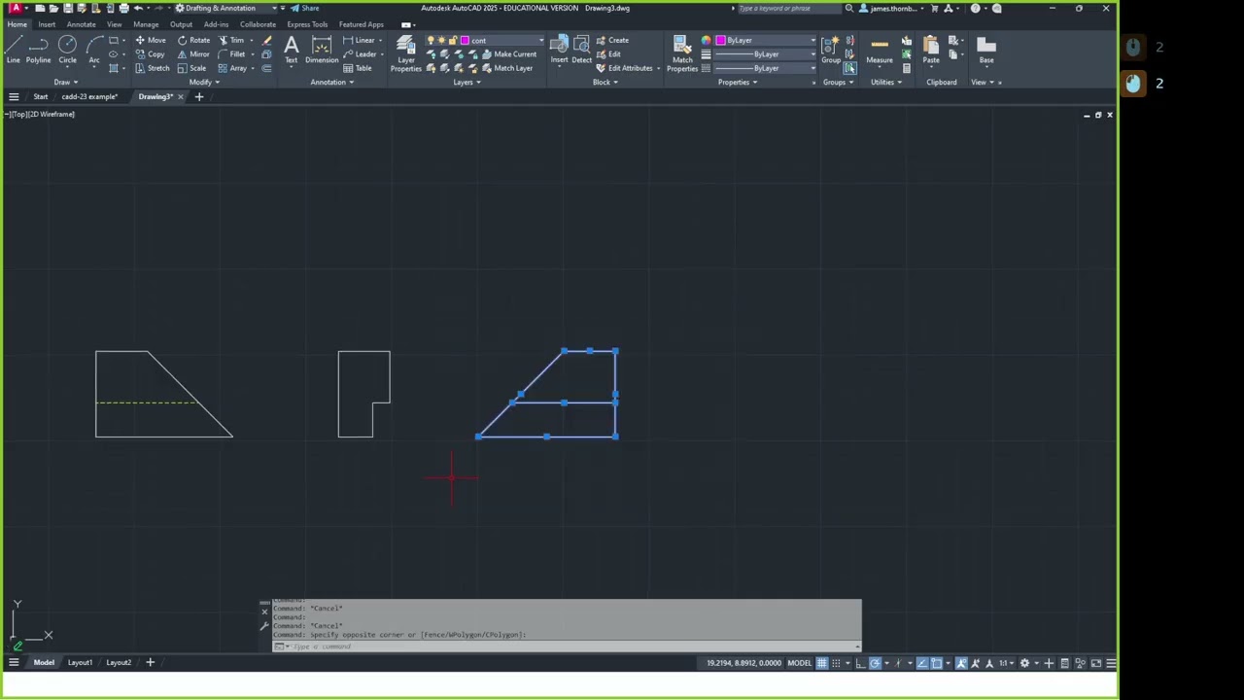Viewport: 1244px width, 700px height.
Task: Activate the Stretch command
Action: (153, 68)
